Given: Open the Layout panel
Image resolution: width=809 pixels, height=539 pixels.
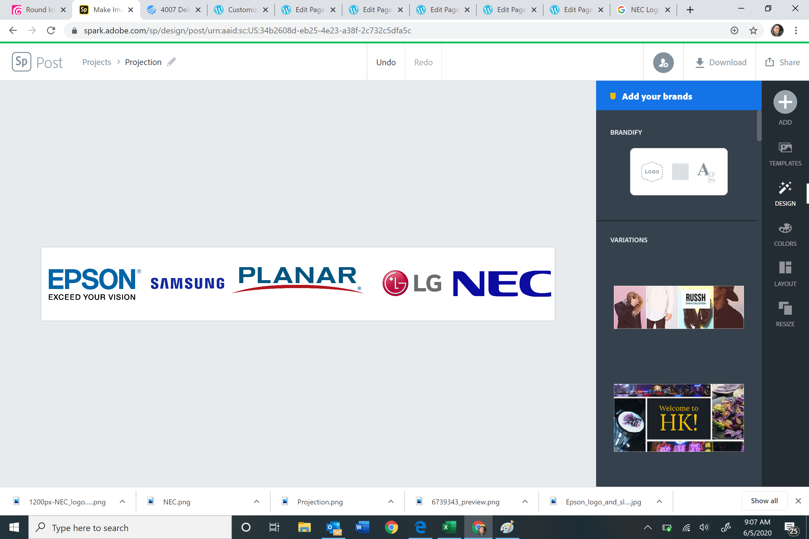Looking at the screenshot, I should point(785,273).
